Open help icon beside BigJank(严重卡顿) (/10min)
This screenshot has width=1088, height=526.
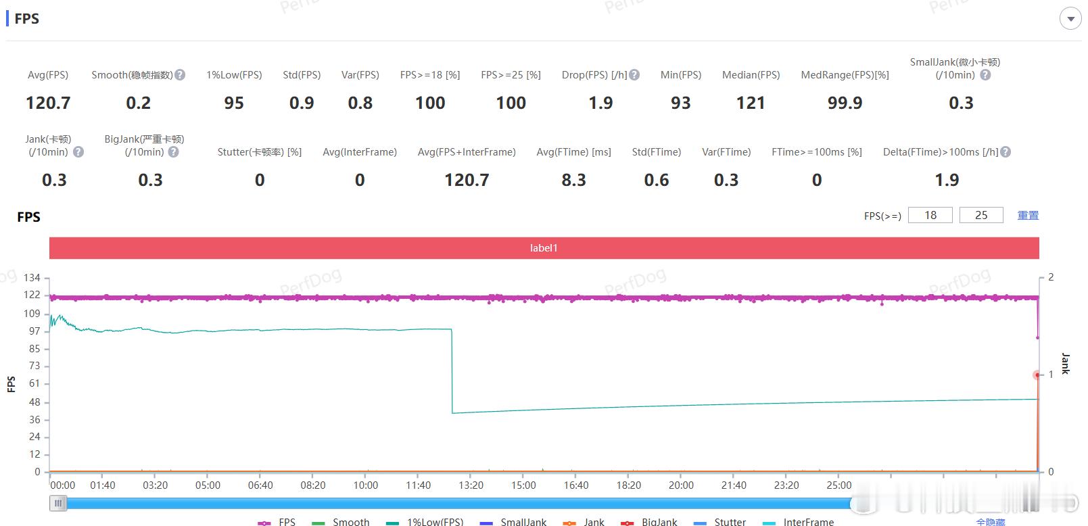tap(174, 152)
